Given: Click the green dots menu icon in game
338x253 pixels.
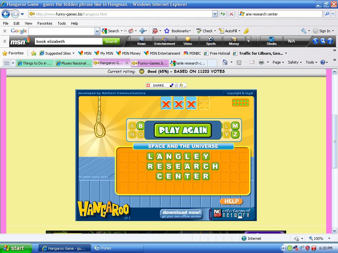Looking at the screenshot, I should pos(241,103).
